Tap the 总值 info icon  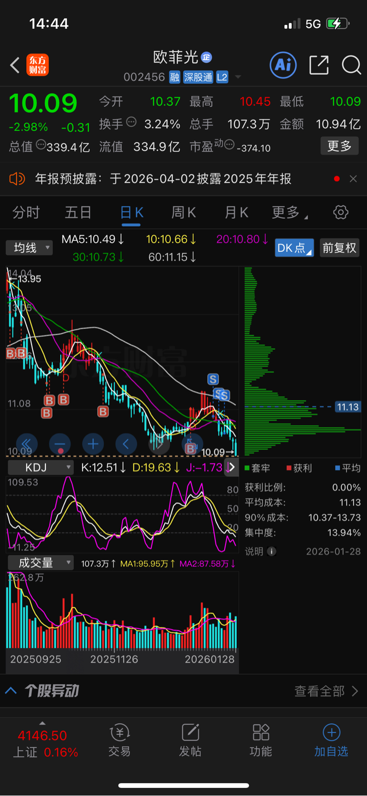(x=41, y=144)
